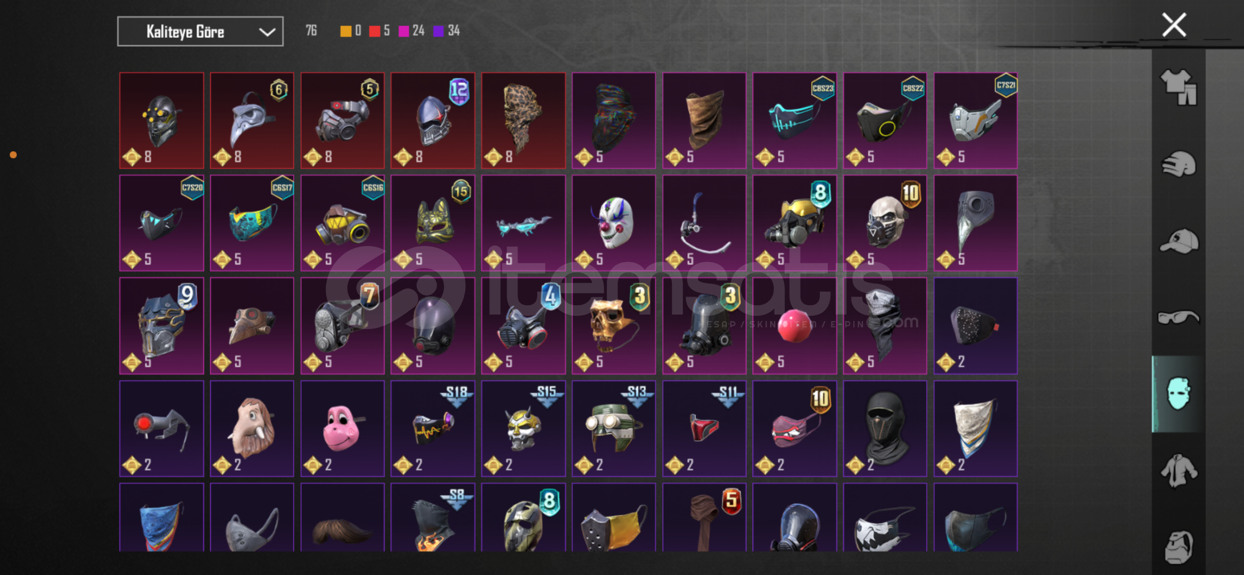Switch to the glasses category icon
This screenshot has width=1244, height=575.
1179,317
